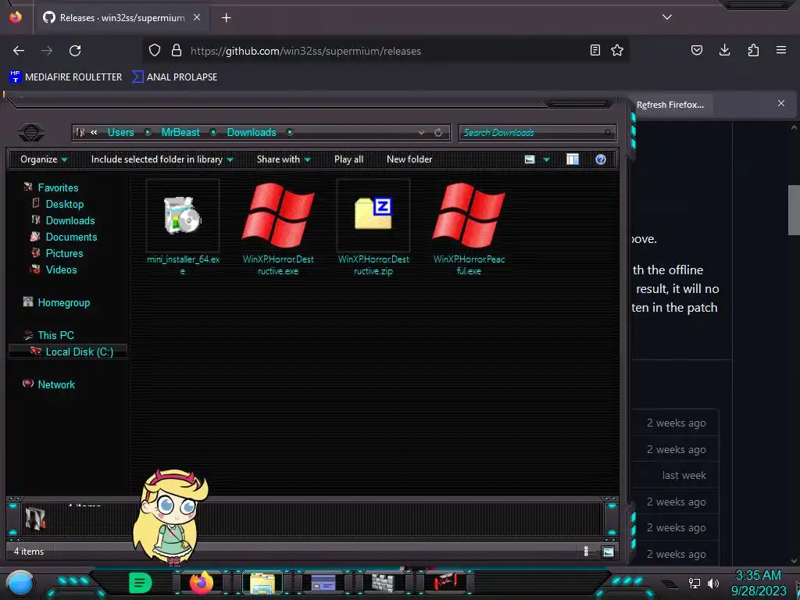800x600 pixels.
Task: Select Desktop under Favorites
Action: click(x=65, y=204)
